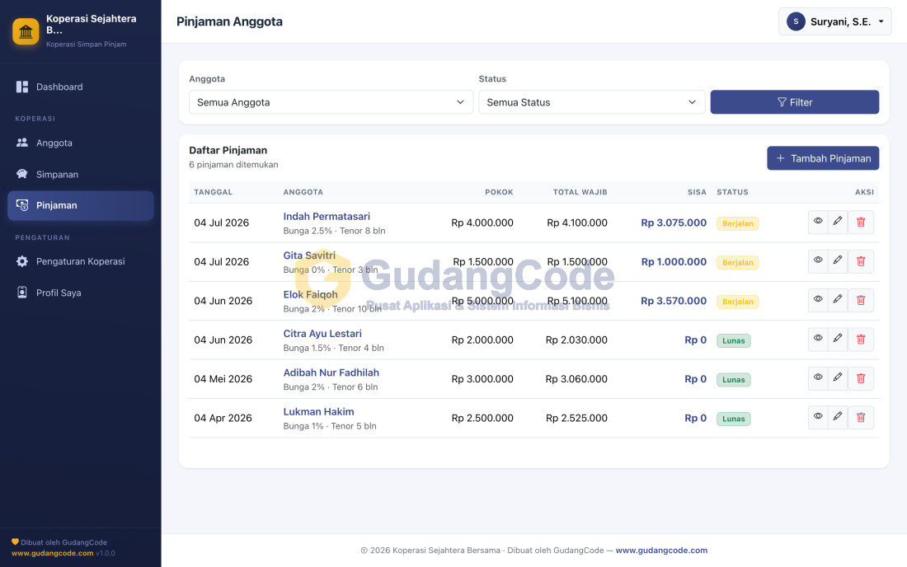907x567 pixels.
Task: Apply the Filter button
Action: coord(795,102)
